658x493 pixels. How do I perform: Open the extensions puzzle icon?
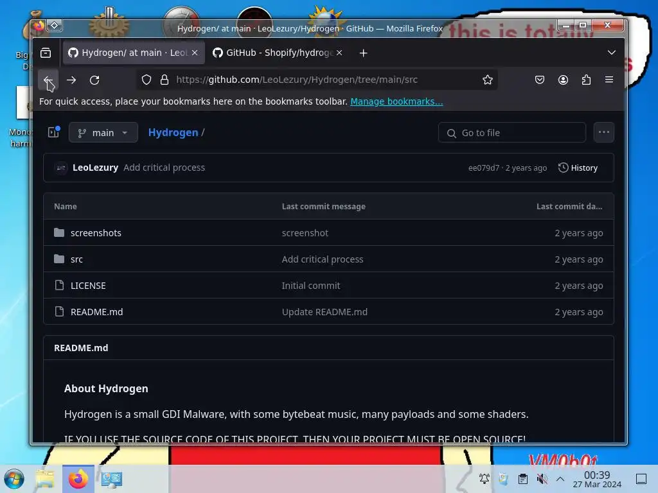(x=586, y=80)
